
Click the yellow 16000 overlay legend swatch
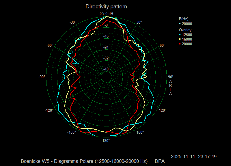[180, 40]
